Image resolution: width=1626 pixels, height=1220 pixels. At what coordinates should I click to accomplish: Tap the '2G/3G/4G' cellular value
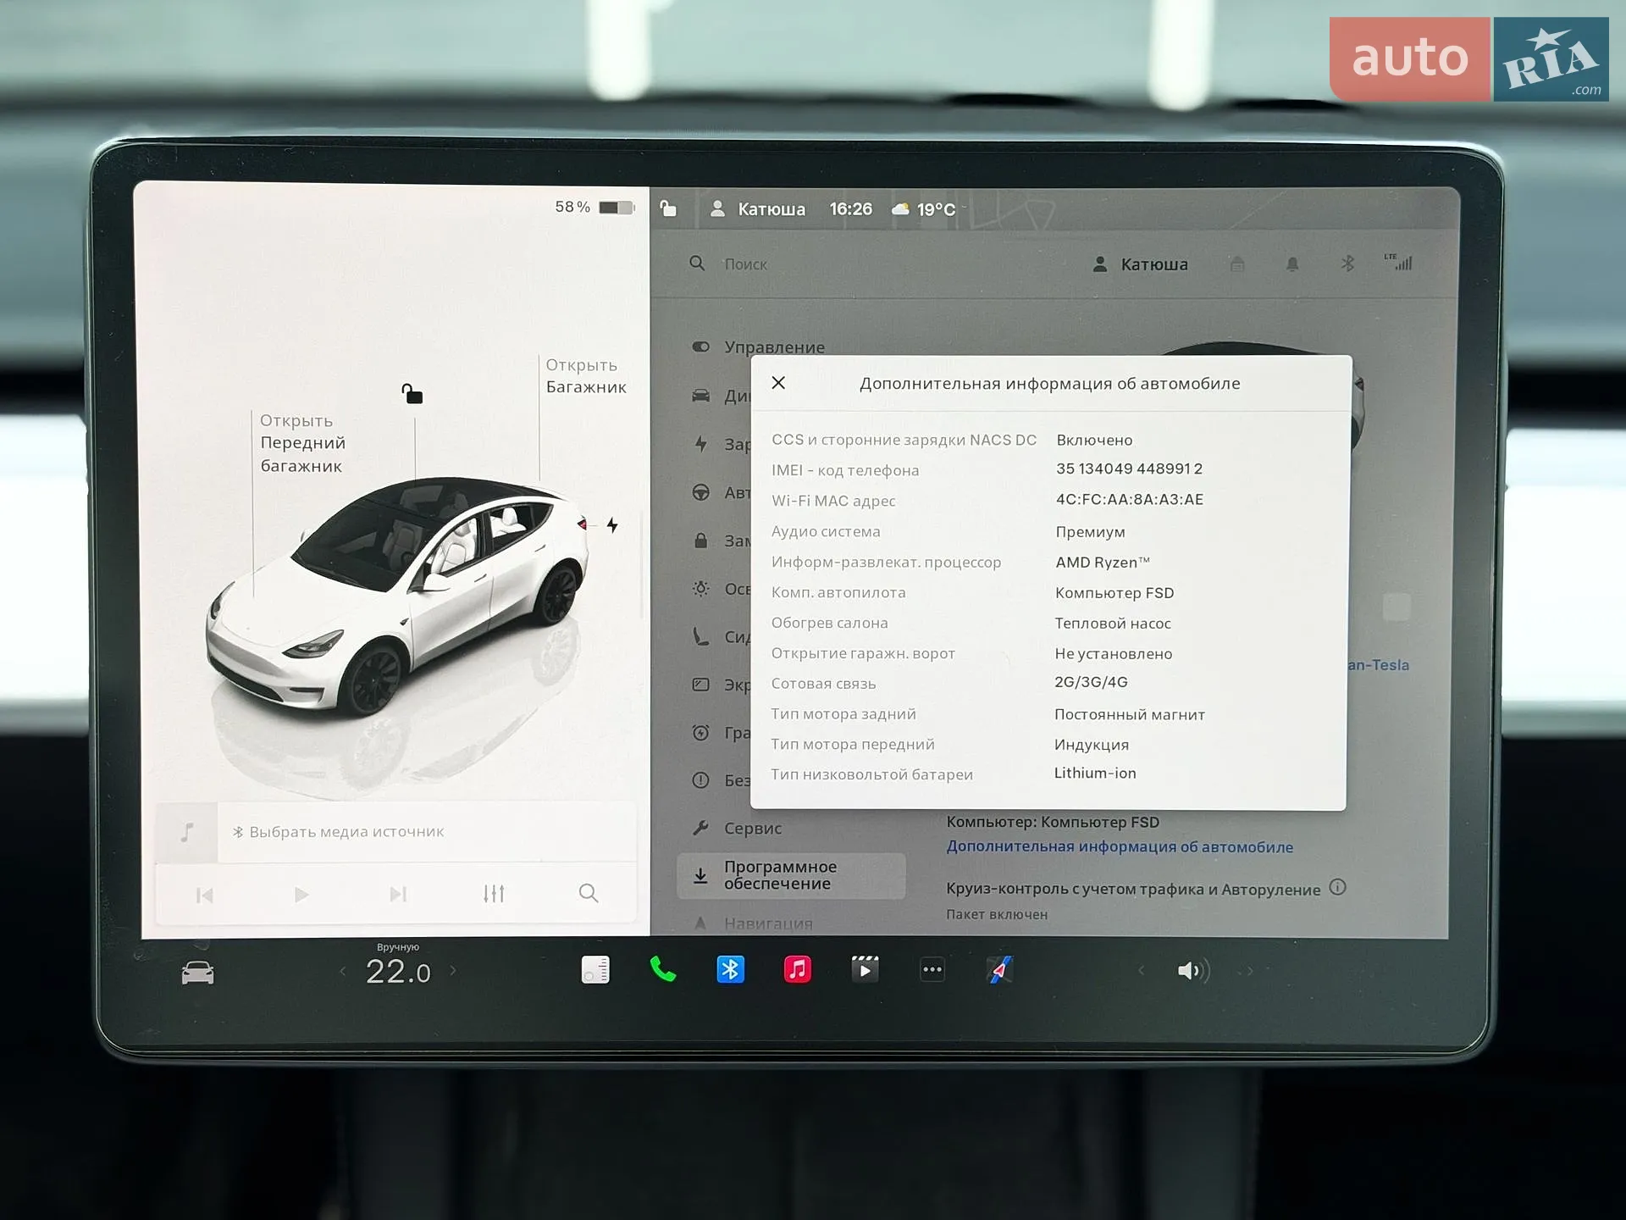[x=1091, y=682]
